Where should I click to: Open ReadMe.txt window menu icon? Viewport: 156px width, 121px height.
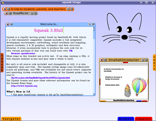10,13
